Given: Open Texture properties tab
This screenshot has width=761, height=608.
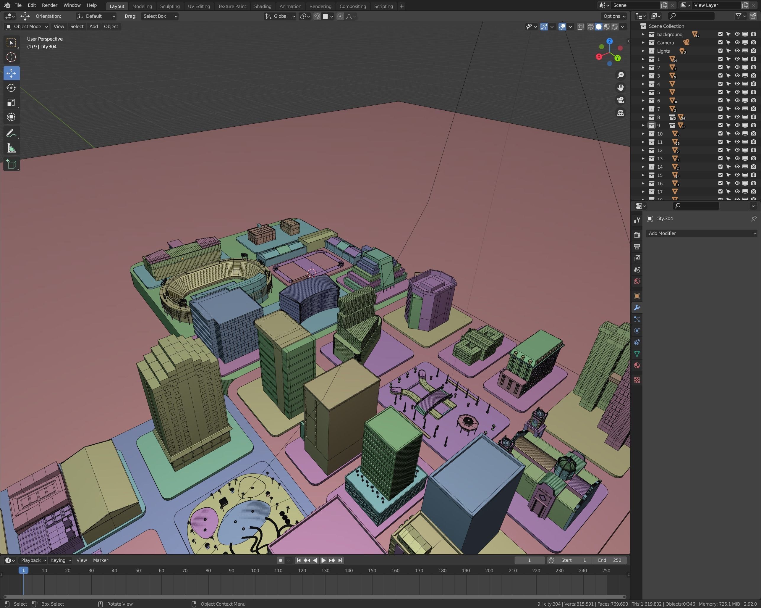Looking at the screenshot, I should (637, 380).
